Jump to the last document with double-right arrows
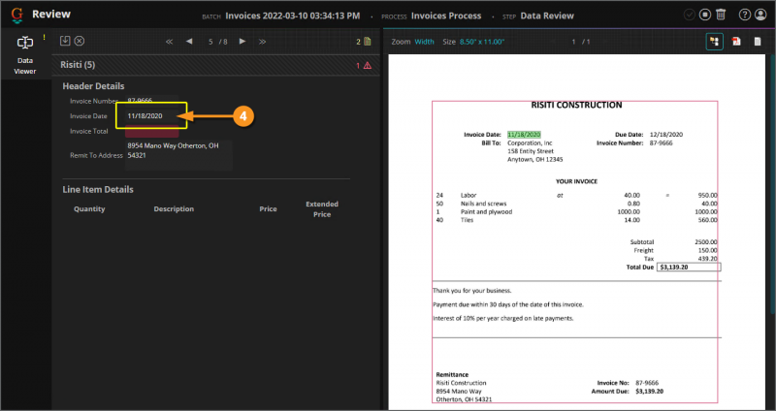The image size is (776, 411). 262,42
